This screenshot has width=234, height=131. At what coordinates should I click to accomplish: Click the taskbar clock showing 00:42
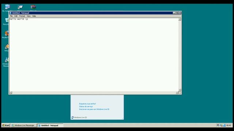coord(229,126)
